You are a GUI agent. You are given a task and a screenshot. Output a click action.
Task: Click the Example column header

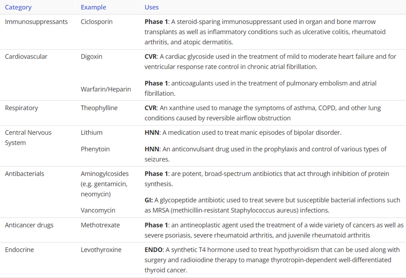(x=93, y=7)
